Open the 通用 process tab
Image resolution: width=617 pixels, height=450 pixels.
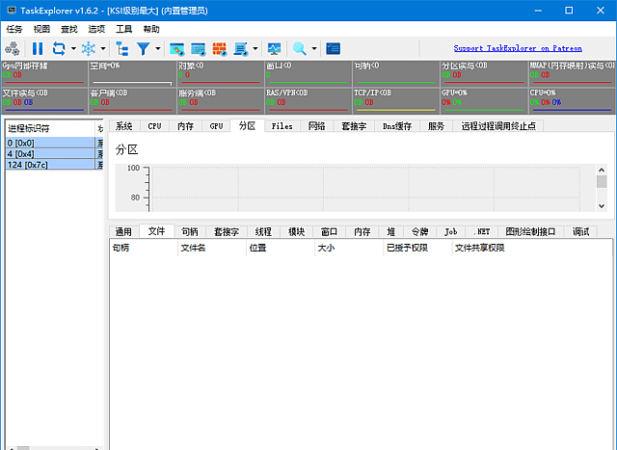(123, 231)
